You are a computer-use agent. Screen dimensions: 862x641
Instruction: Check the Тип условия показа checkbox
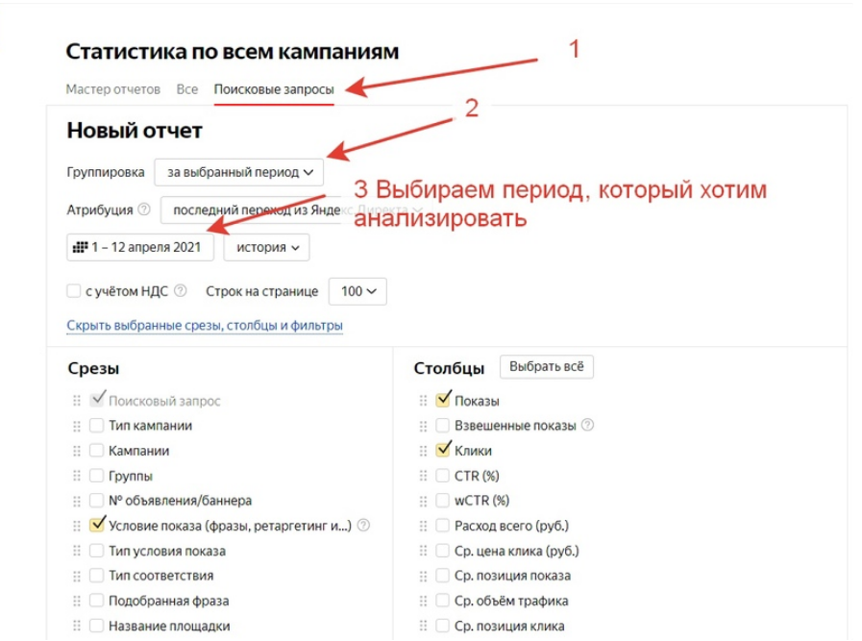point(96,551)
